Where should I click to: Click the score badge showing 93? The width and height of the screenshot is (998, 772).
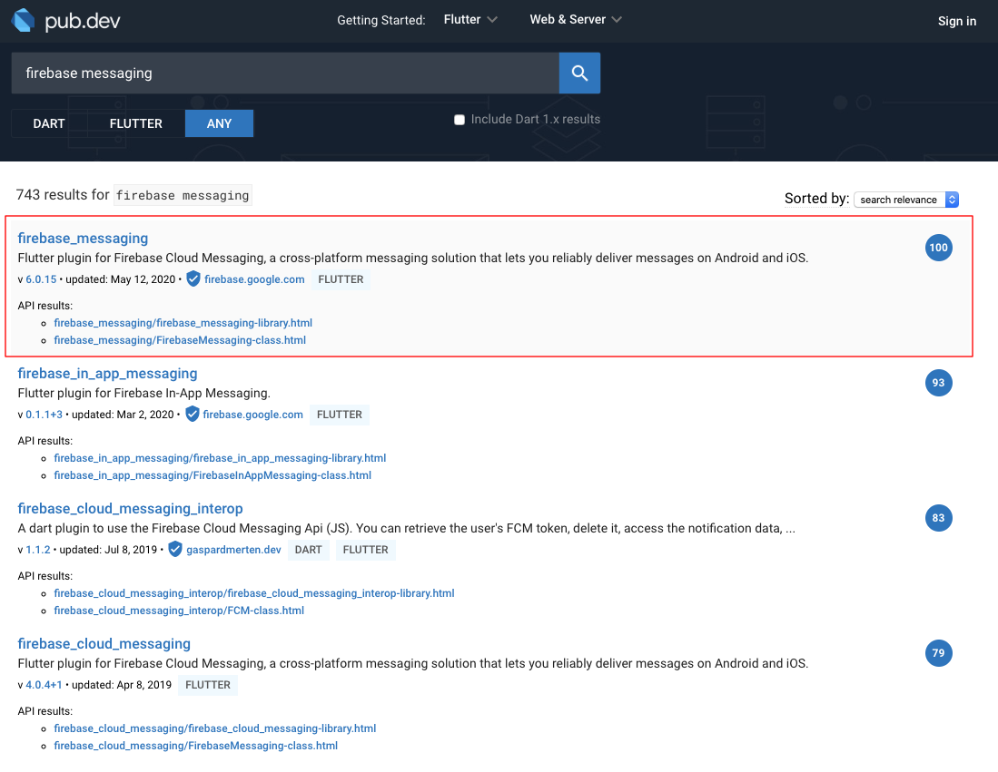[x=938, y=383]
